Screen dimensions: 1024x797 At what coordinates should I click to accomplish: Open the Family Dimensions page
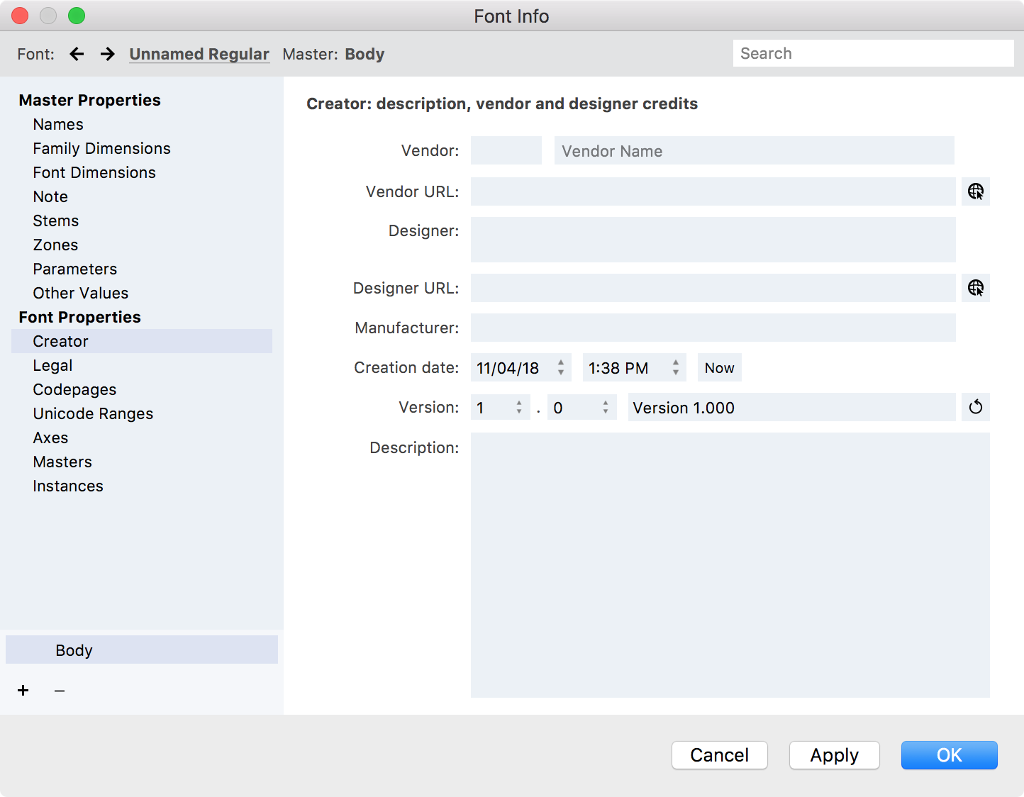tap(101, 148)
